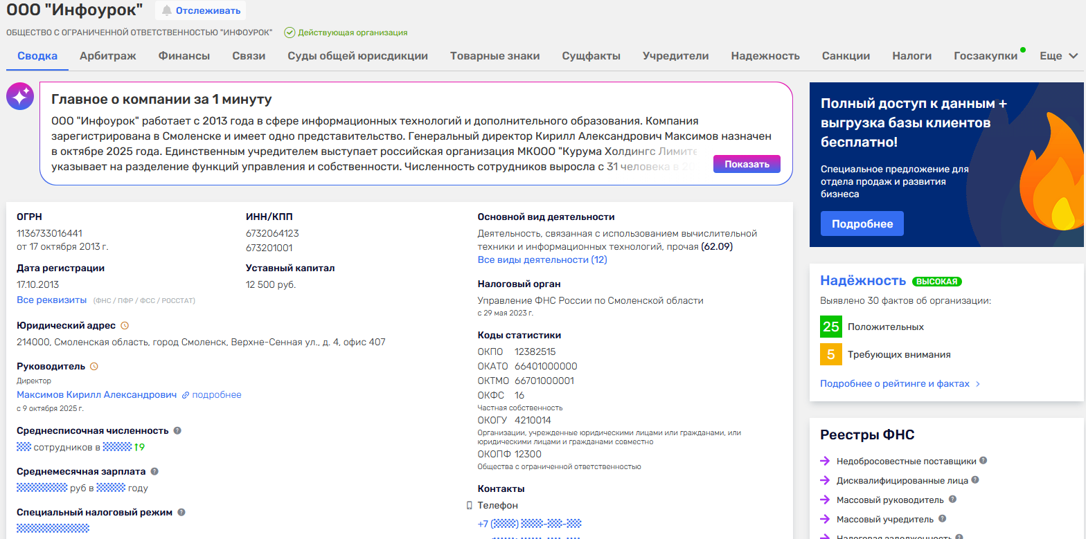This screenshot has width=1086, height=539.
Task: Click the purple arrow before Недобросовестные поставщики
Action: (825, 461)
